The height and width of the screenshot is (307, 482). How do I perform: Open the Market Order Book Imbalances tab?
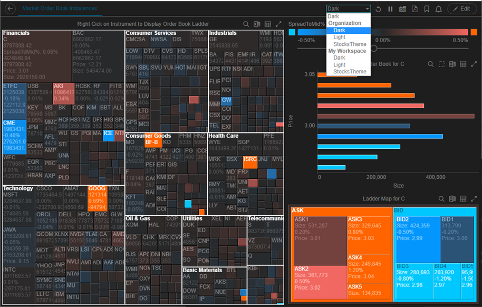click(x=60, y=8)
